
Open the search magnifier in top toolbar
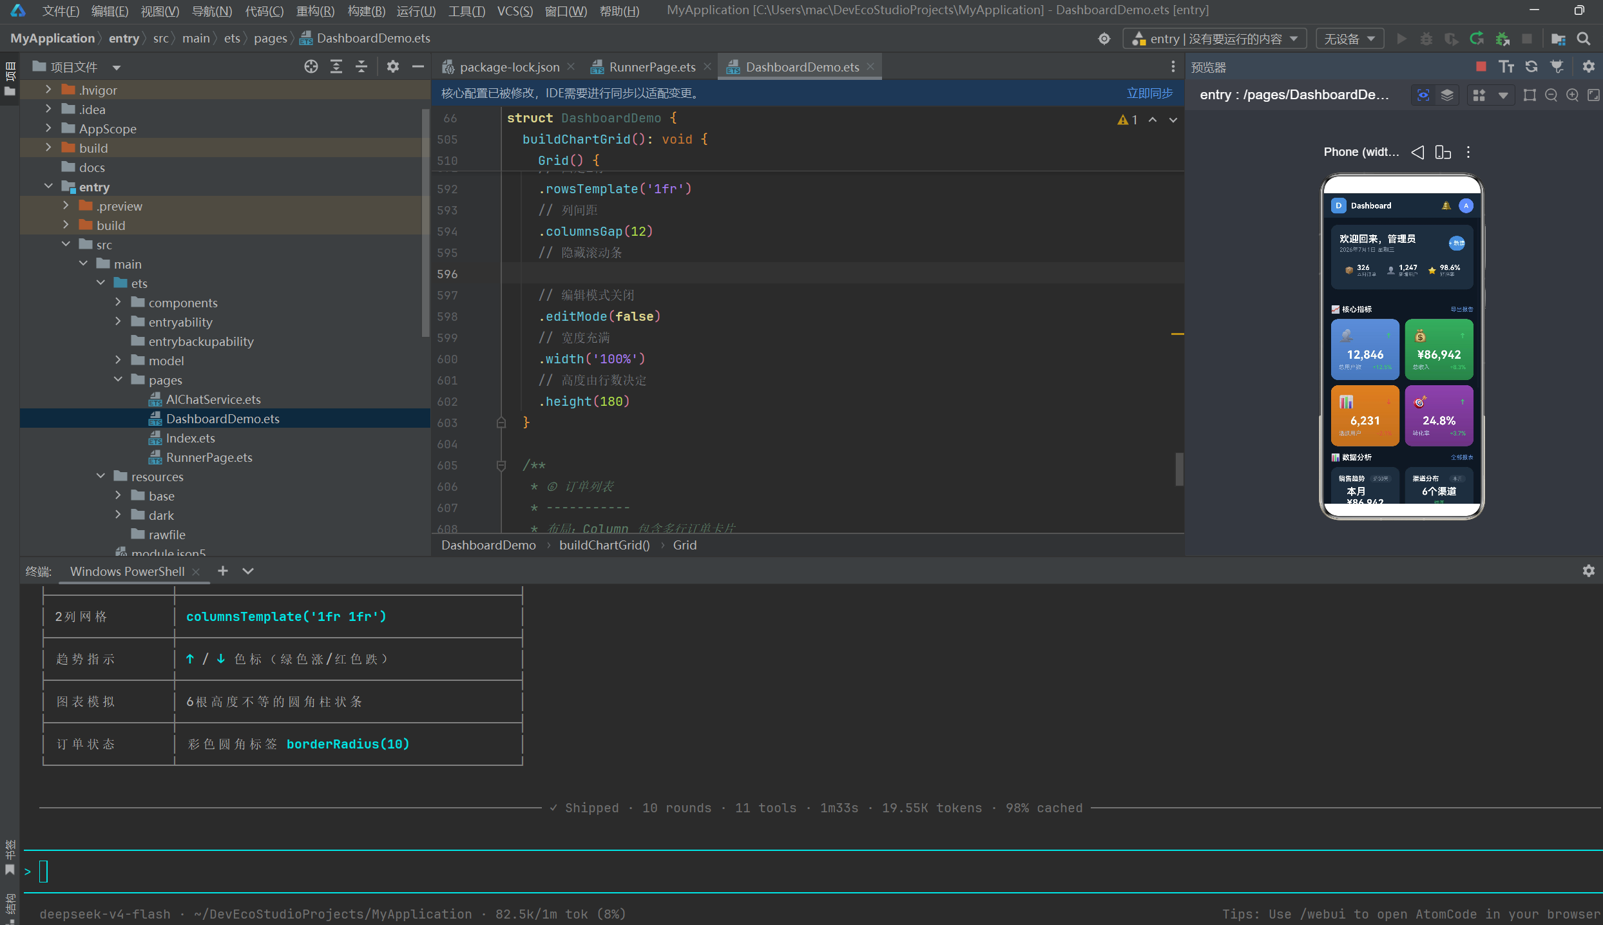click(1583, 39)
